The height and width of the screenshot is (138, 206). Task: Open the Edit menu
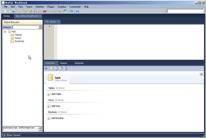13,7
